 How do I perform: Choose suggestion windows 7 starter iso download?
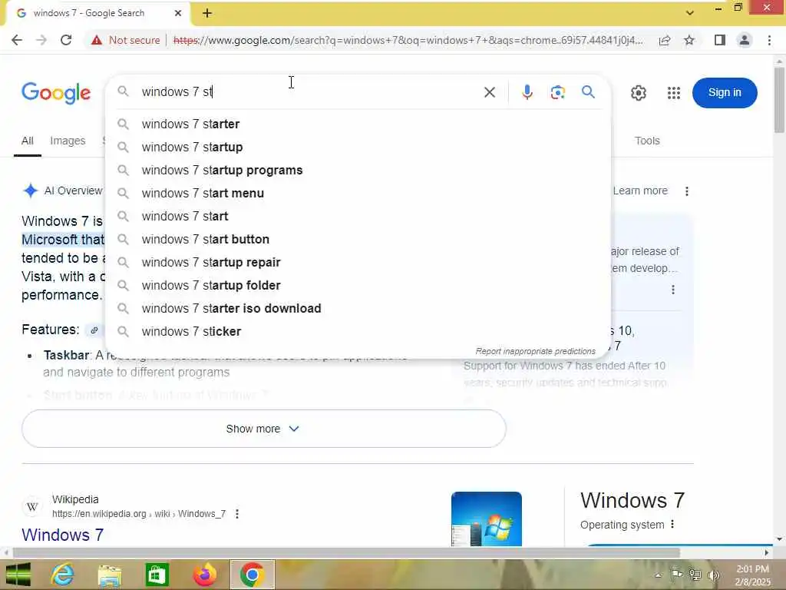[x=358, y=309]
